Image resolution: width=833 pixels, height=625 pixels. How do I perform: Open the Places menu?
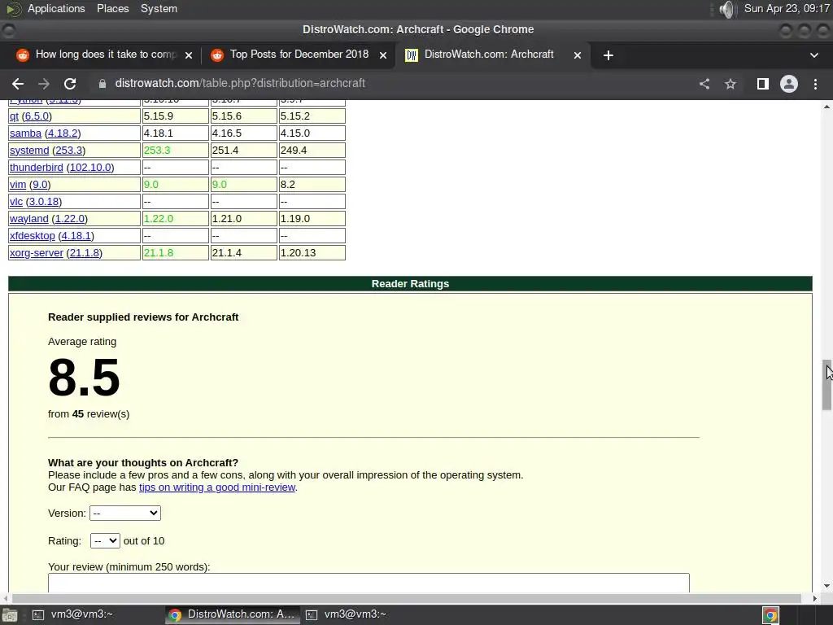point(112,8)
